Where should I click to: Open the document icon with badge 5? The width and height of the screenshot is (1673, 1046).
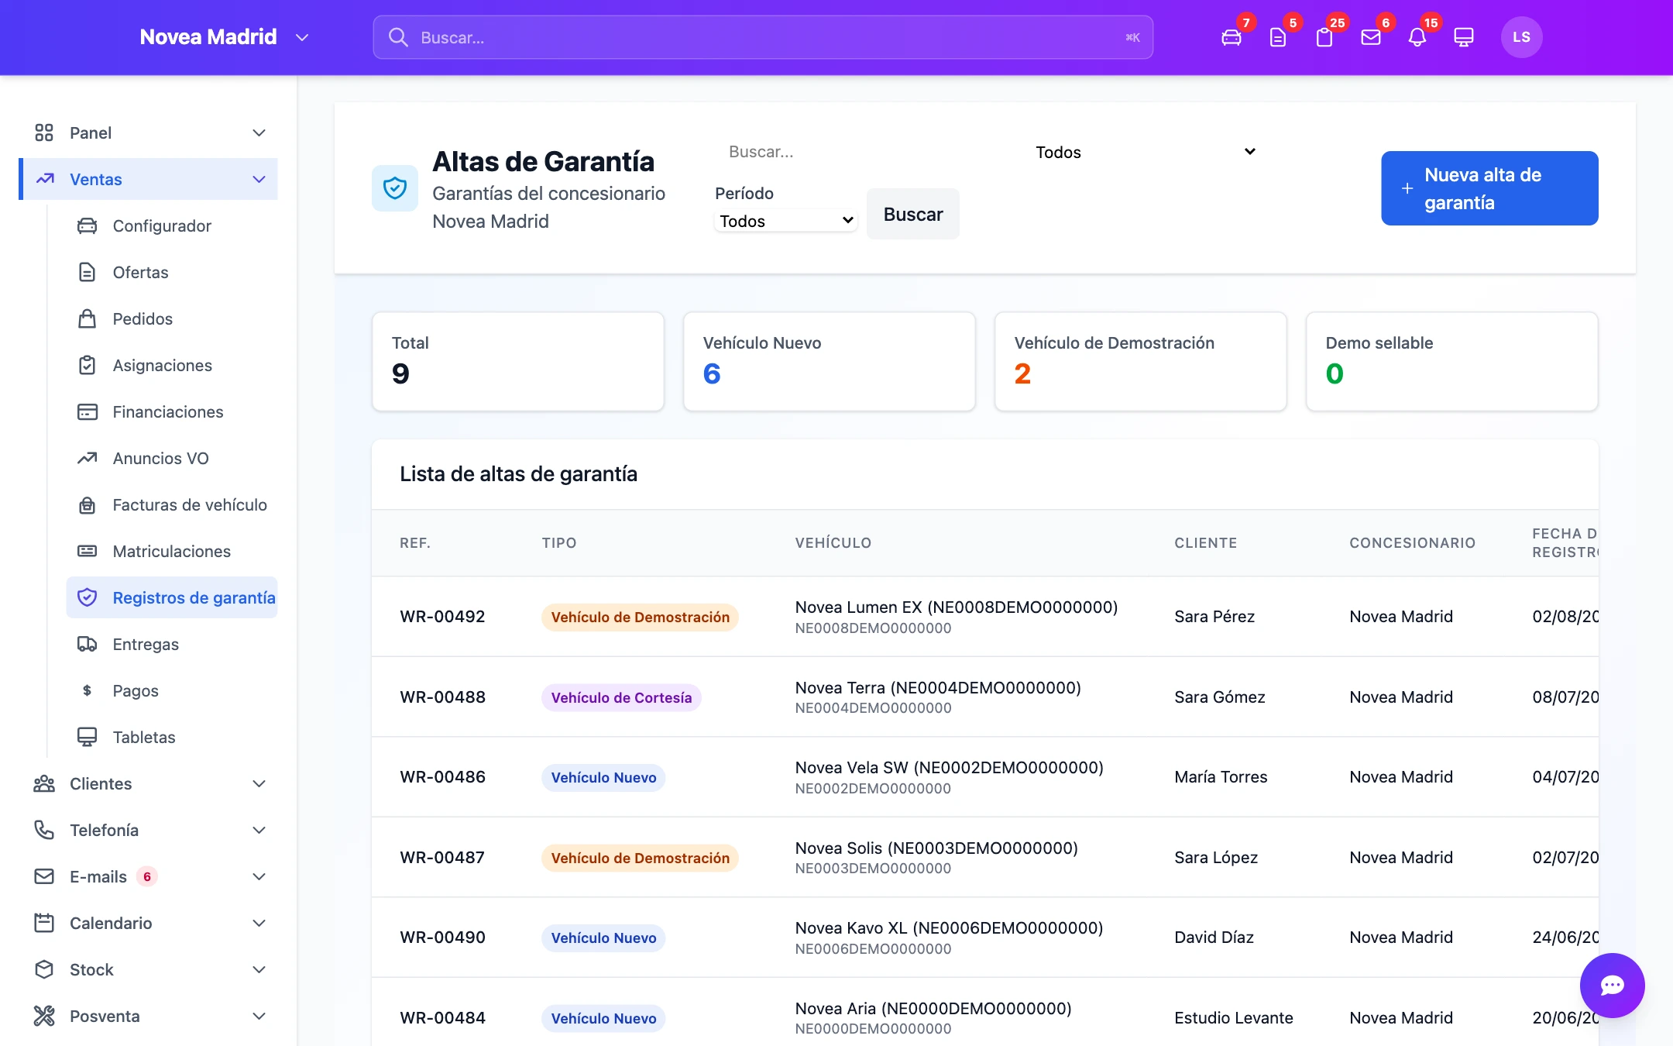1278,37
